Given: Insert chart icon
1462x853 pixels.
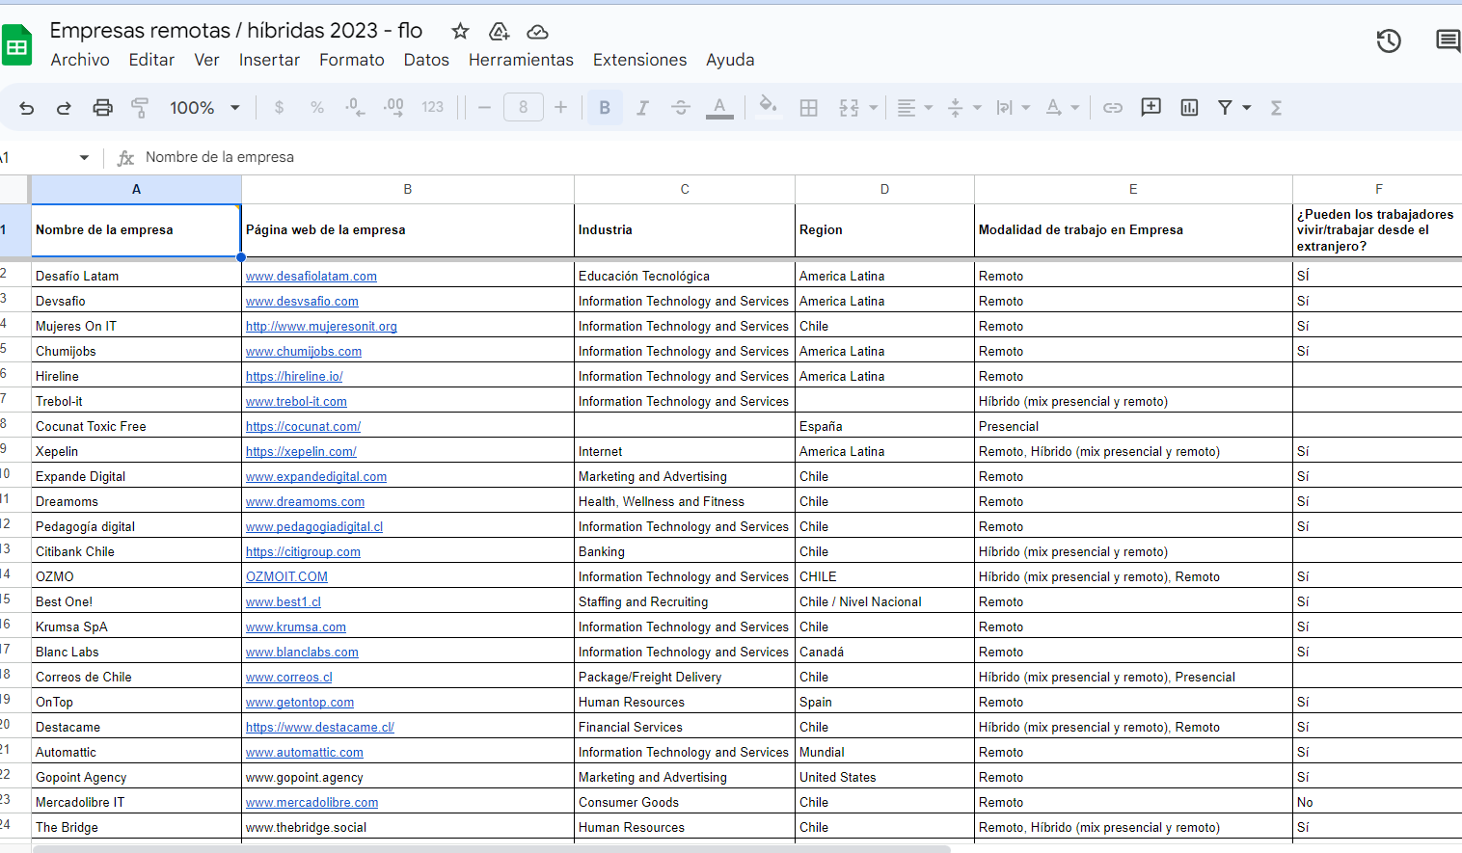Looking at the screenshot, I should coord(1189,108).
